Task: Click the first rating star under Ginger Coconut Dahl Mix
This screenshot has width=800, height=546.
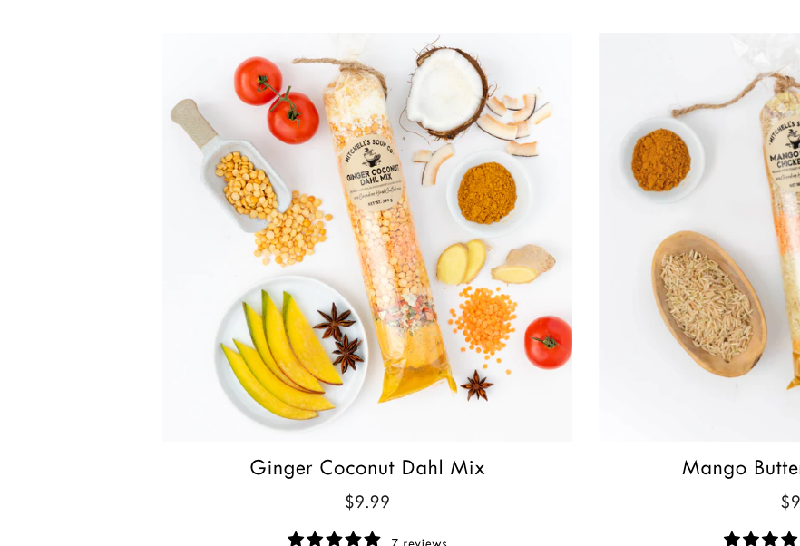Action: [x=296, y=539]
